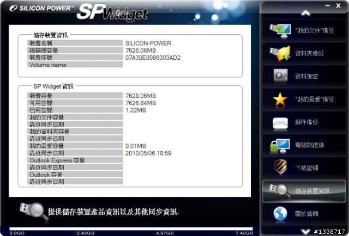The height and width of the screenshot is (236, 349).
Task: Click the 4.97GB capacity scale label
Action: click(x=165, y=233)
